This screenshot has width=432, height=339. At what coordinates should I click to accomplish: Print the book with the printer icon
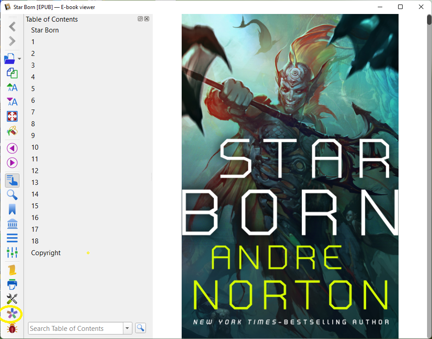point(12,284)
